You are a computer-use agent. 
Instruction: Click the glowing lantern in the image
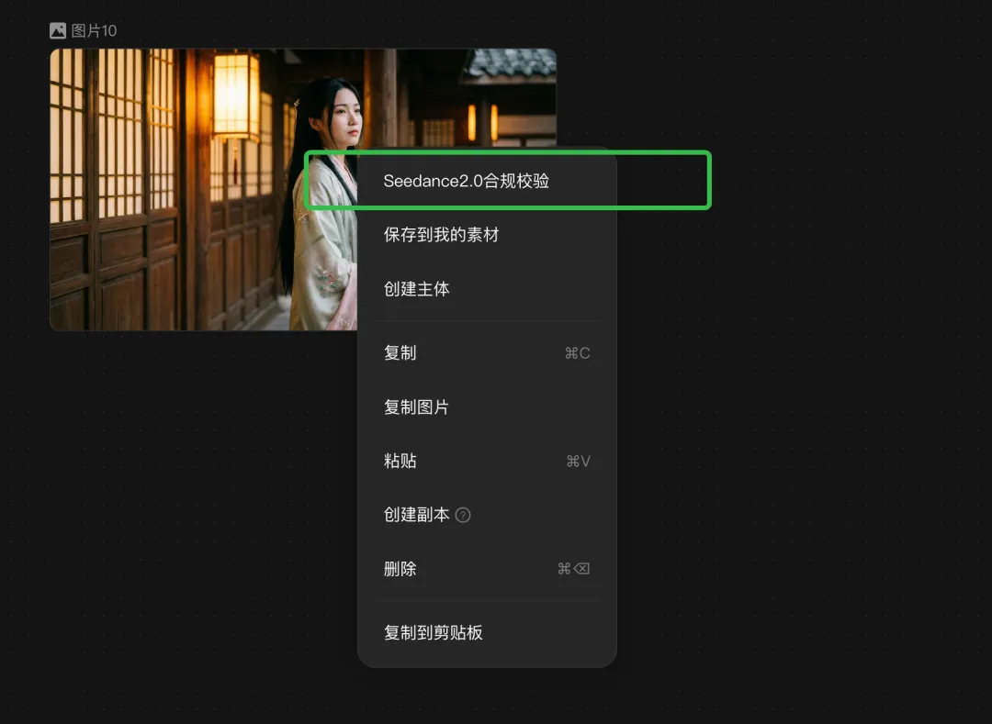[x=235, y=95]
